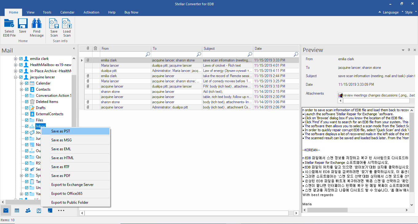Viewport: 418px width, 224px height.
Task: Close the Preview panel
Action: pyautogui.click(x=415, y=50)
